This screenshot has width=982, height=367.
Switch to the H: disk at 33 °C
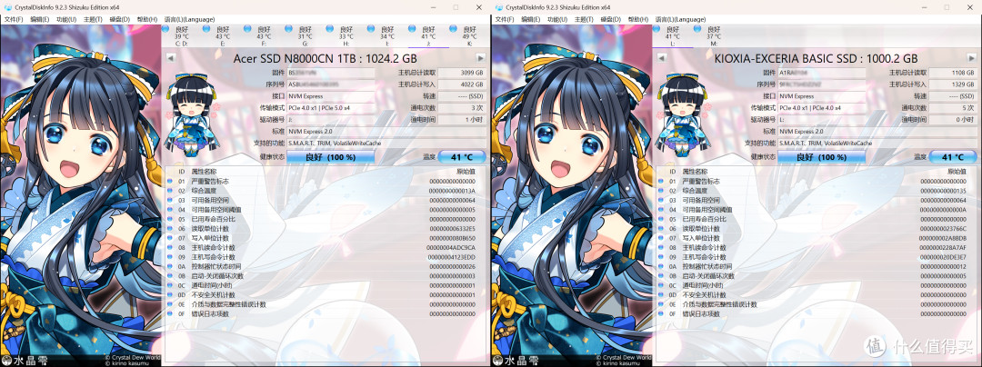(346, 35)
